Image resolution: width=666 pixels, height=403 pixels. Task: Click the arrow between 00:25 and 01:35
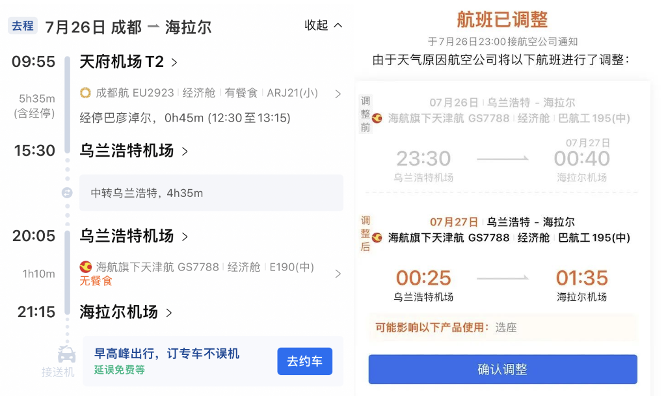coord(502,278)
